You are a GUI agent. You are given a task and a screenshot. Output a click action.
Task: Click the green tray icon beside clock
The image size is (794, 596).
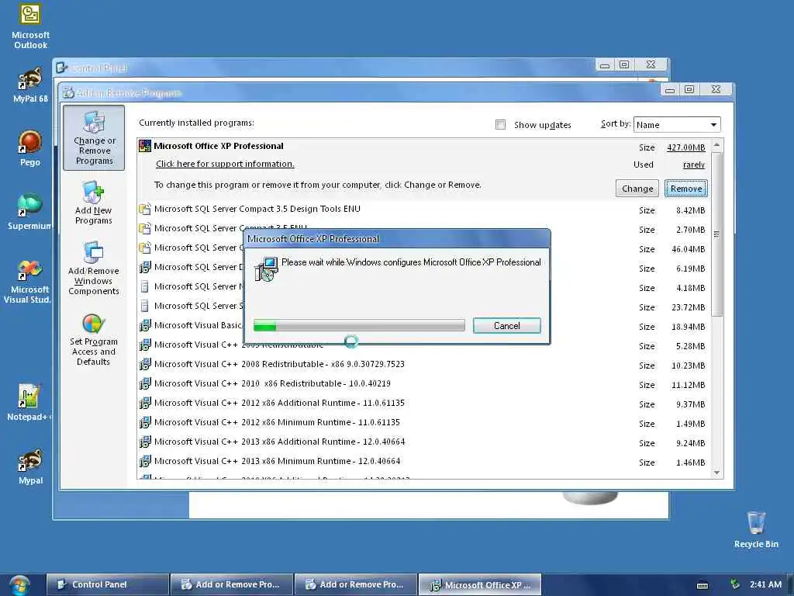(x=735, y=584)
